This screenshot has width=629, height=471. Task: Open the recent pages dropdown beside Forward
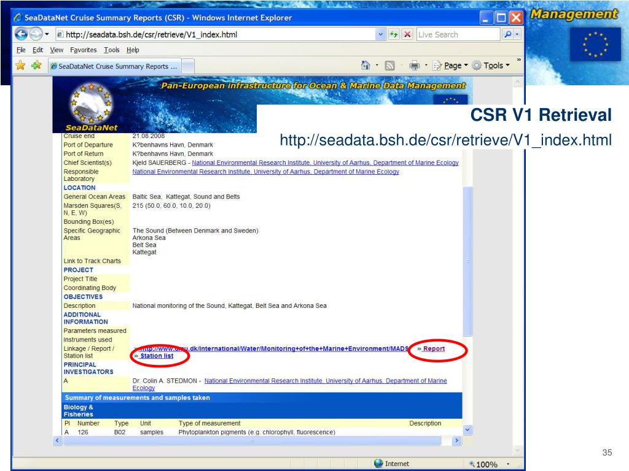tap(47, 34)
